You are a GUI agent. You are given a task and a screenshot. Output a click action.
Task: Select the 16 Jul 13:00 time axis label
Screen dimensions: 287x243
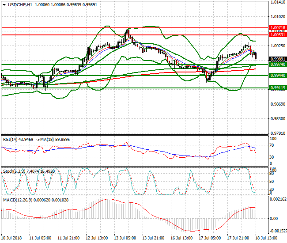pos(181,238)
